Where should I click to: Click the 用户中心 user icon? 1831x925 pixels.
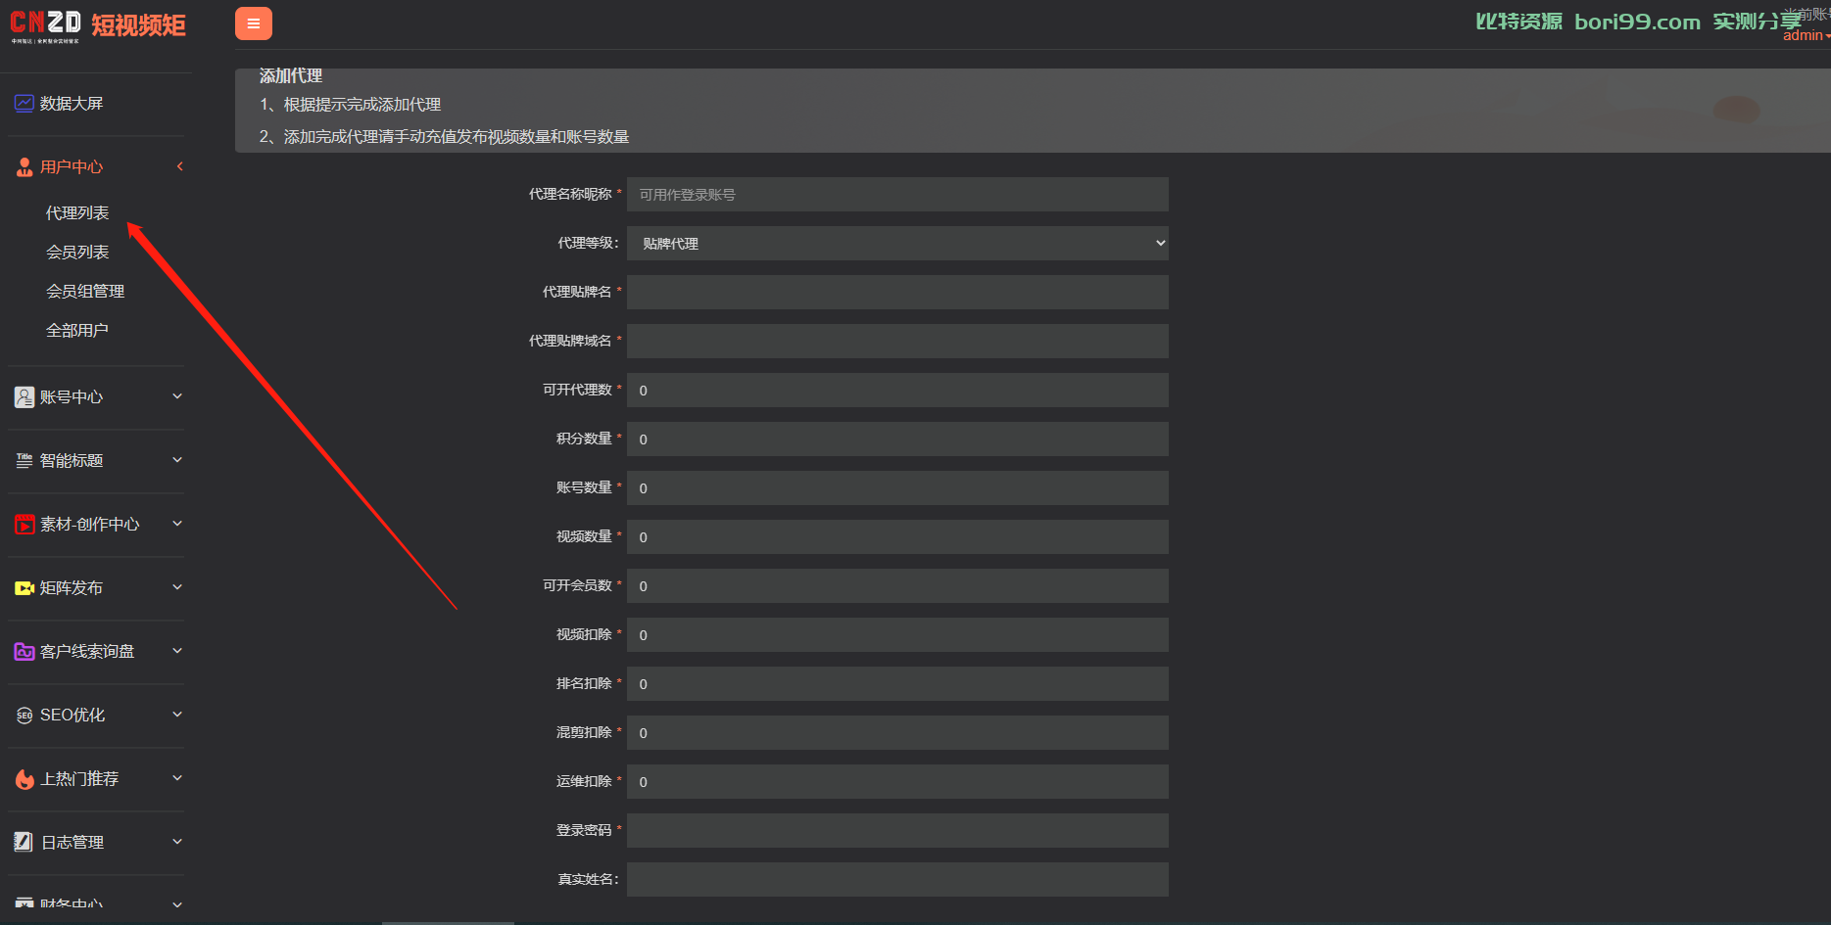(24, 167)
